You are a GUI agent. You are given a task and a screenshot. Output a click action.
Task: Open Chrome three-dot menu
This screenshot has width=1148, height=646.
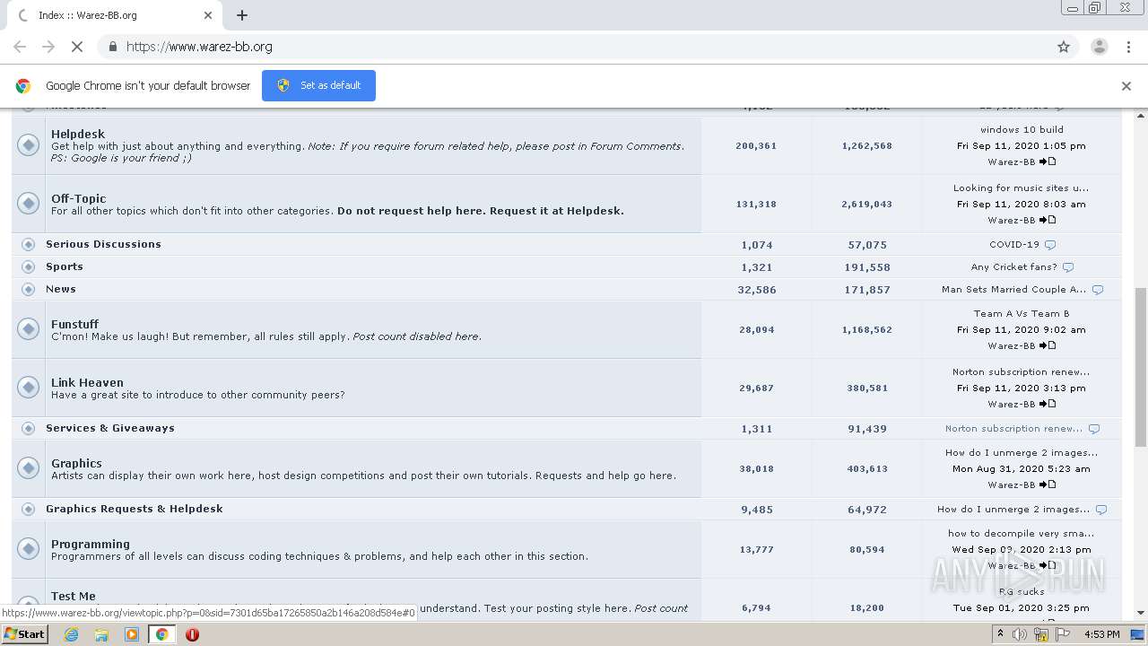click(1128, 47)
